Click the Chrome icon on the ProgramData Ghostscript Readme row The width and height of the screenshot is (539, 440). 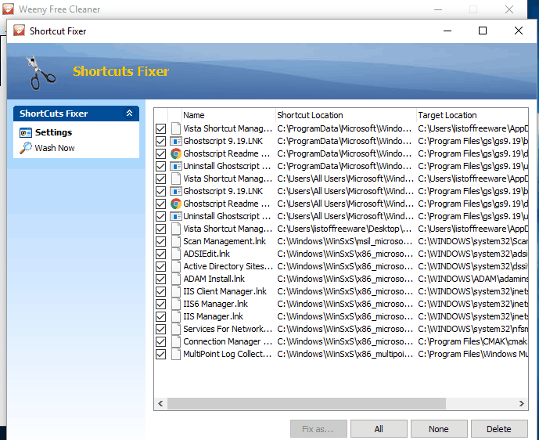[176, 153]
